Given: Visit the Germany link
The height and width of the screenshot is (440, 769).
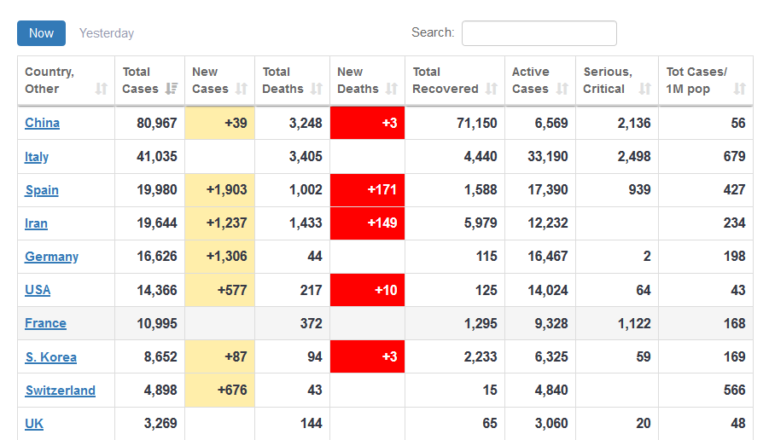Looking at the screenshot, I should 51,257.
